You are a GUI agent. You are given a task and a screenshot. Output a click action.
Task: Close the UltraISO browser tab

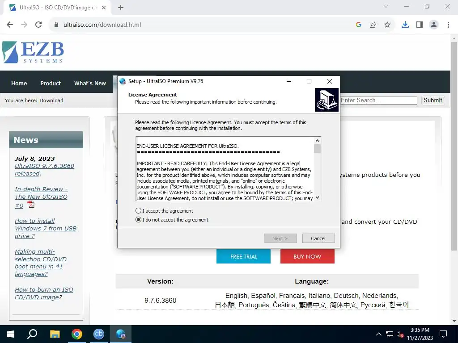pos(104,8)
